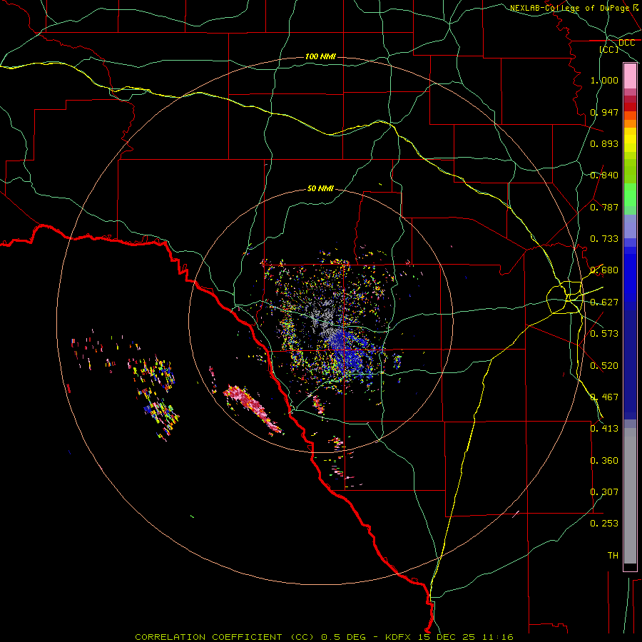This screenshot has height=642, width=642.
Task: Click the TH threshold legend label
Action: tap(613, 556)
